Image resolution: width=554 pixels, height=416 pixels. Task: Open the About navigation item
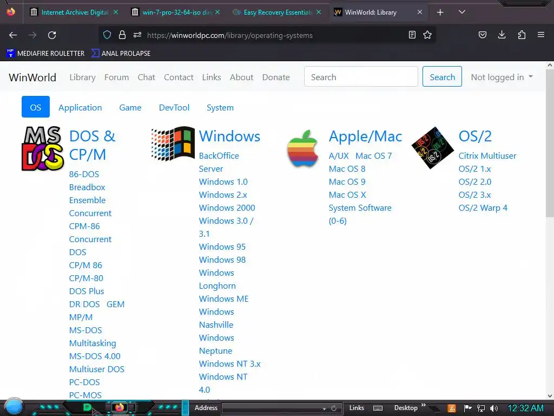242,77
